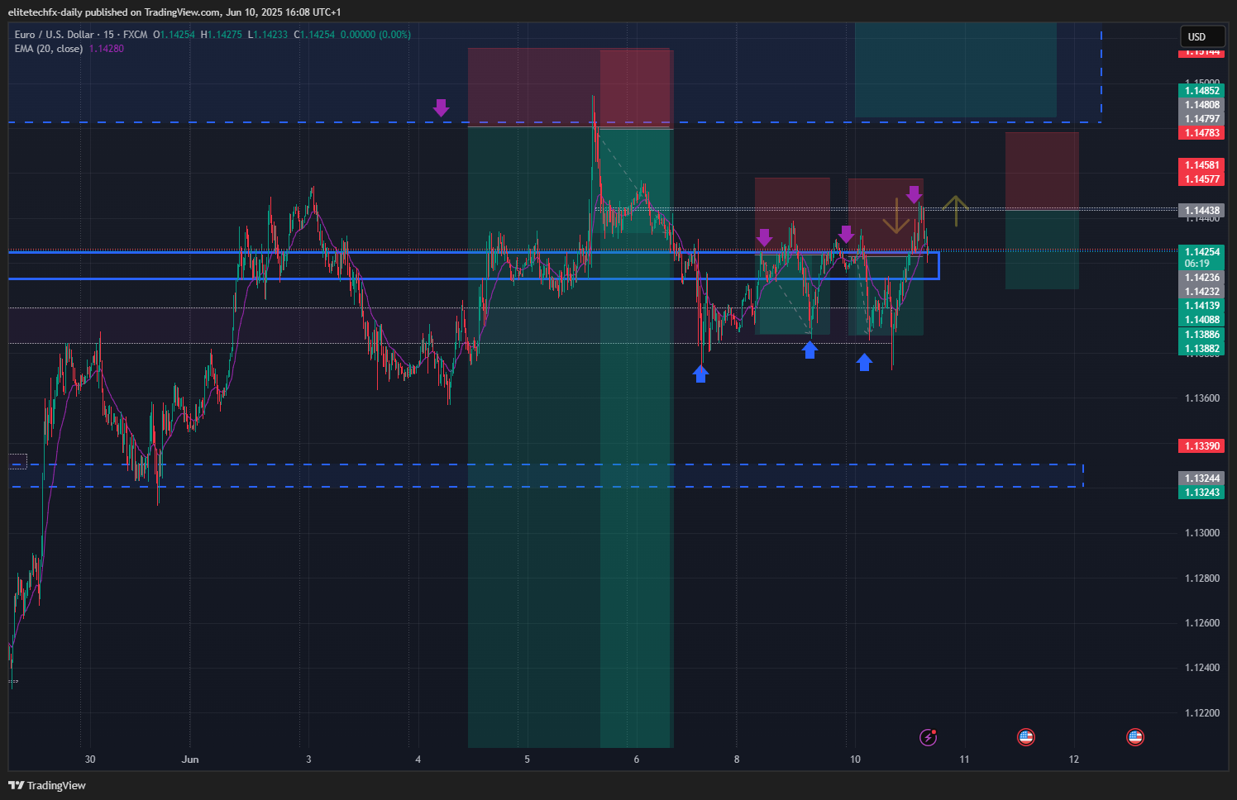The height and width of the screenshot is (800, 1237).
Task: Select the green 1.14139 price label
Action: [1201, 306]
